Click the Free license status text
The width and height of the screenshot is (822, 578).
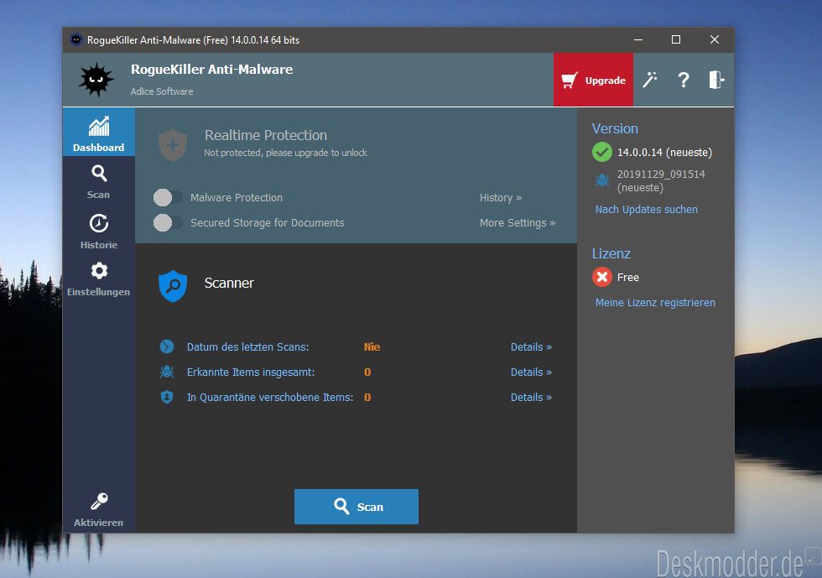[x=628, y=278]
